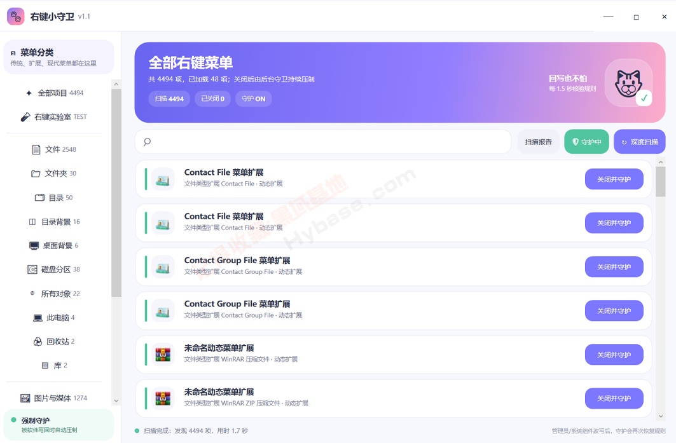This screenshot has height=443, width=676.
Task: Click the menu list scrollbar down arrow
Action: (661, 416)
